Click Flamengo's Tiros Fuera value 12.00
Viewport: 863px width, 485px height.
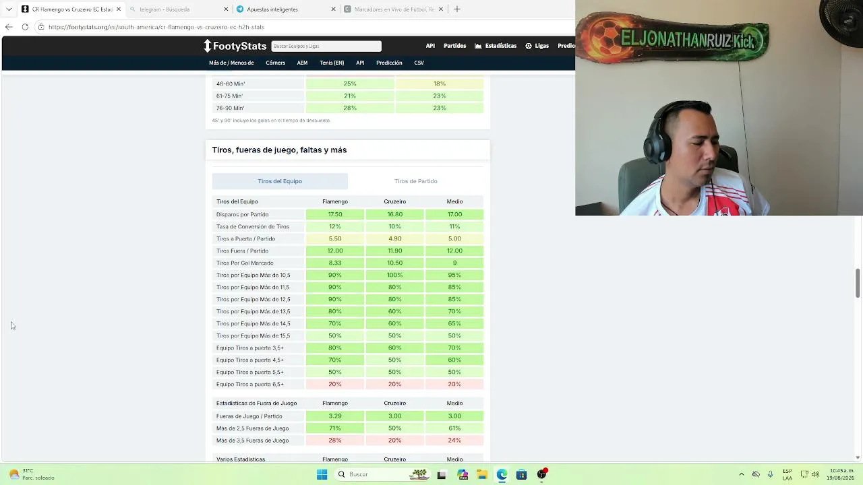pyautogui.click(x=335, y=251)
